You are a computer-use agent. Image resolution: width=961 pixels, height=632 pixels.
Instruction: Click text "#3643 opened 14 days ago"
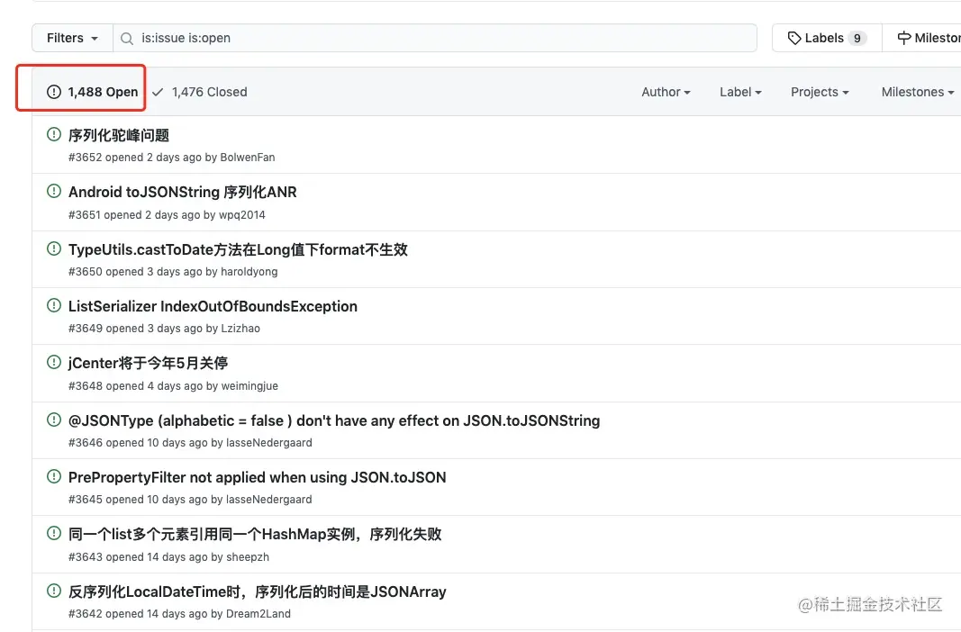138,557
